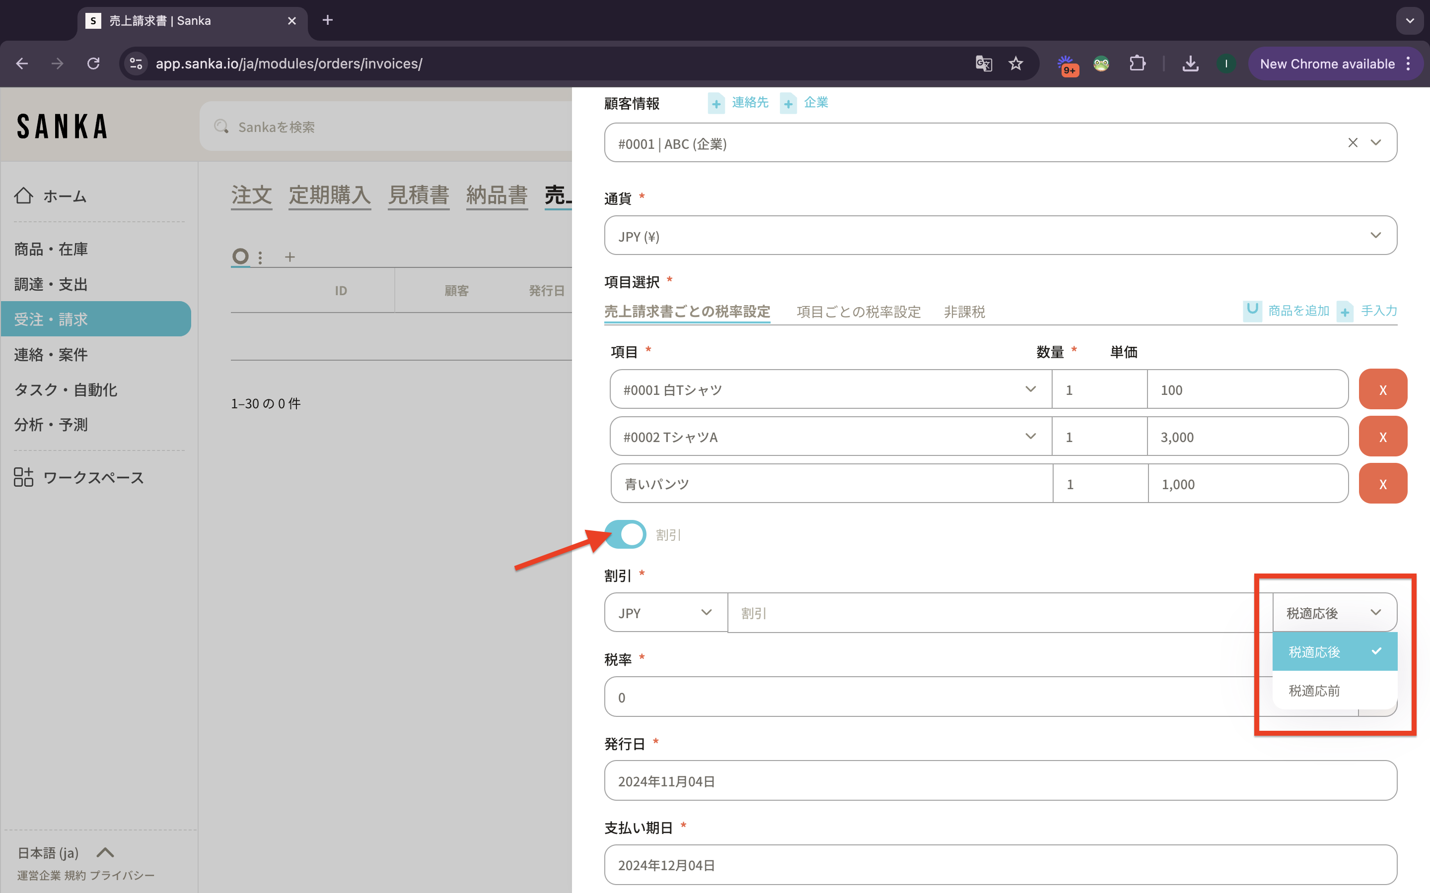Bookmark this page with the star icon
The image size is (1430, 893).
click(1016, 64)
